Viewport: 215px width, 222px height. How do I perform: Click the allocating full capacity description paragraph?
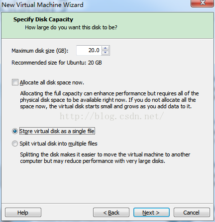(109, 100)
